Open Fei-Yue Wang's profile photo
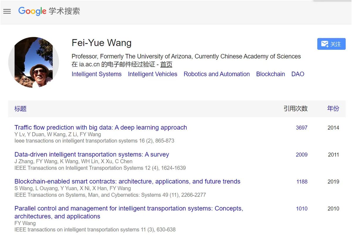The width and height of the screenshot is (352, 238). pos(33,62)
